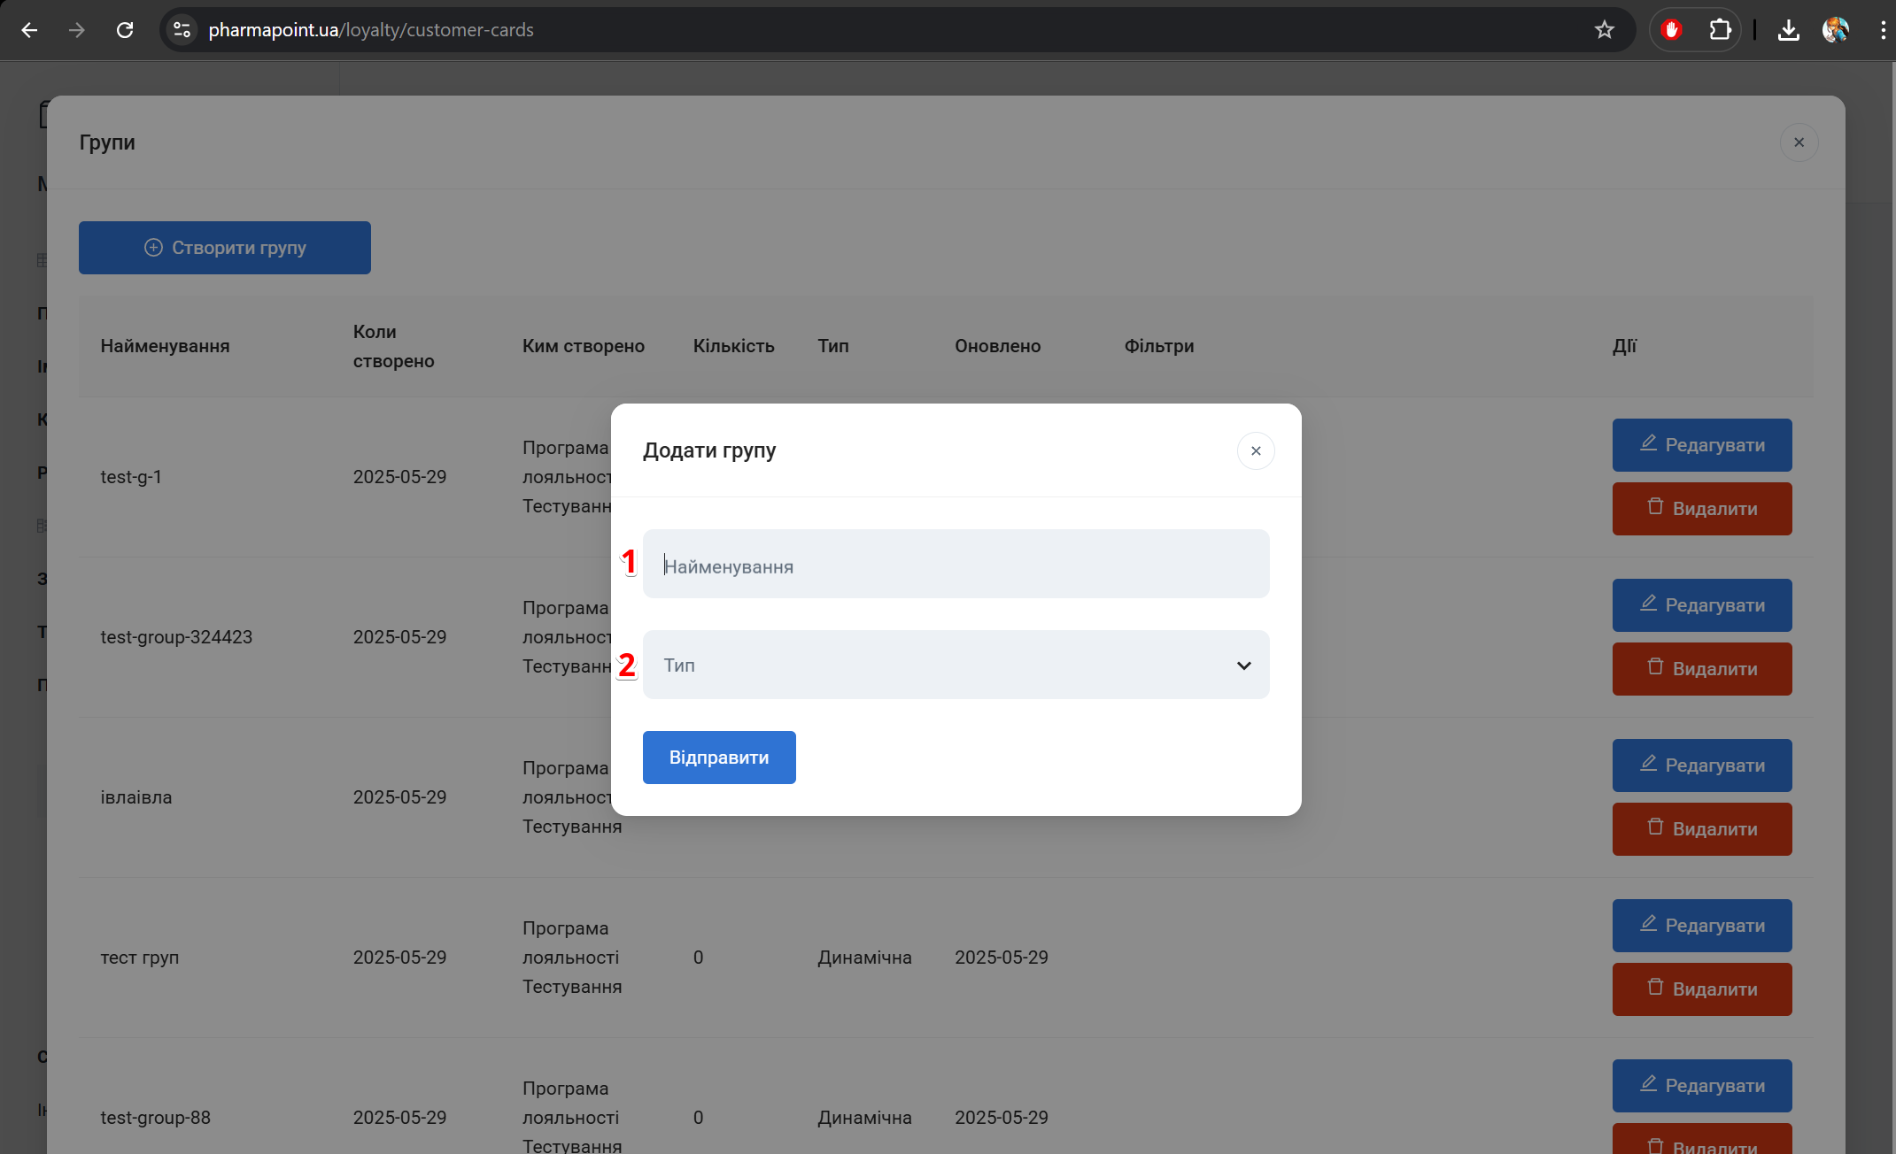Open the browser extensions puzzle icon

point(1719,30)
